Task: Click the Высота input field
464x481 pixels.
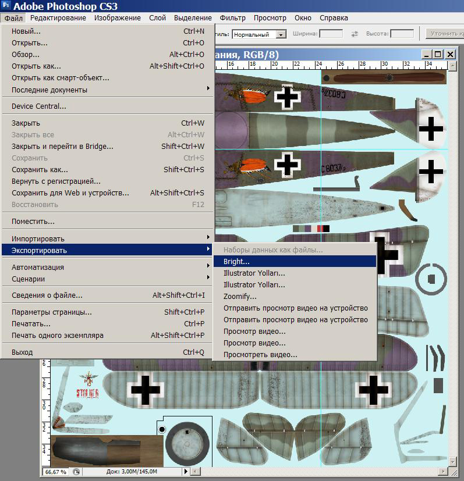Action: pyautogui.click(x=402, y=34)
